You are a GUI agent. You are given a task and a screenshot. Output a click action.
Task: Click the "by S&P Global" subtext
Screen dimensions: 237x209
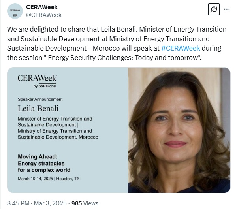(x=42, y=86)
